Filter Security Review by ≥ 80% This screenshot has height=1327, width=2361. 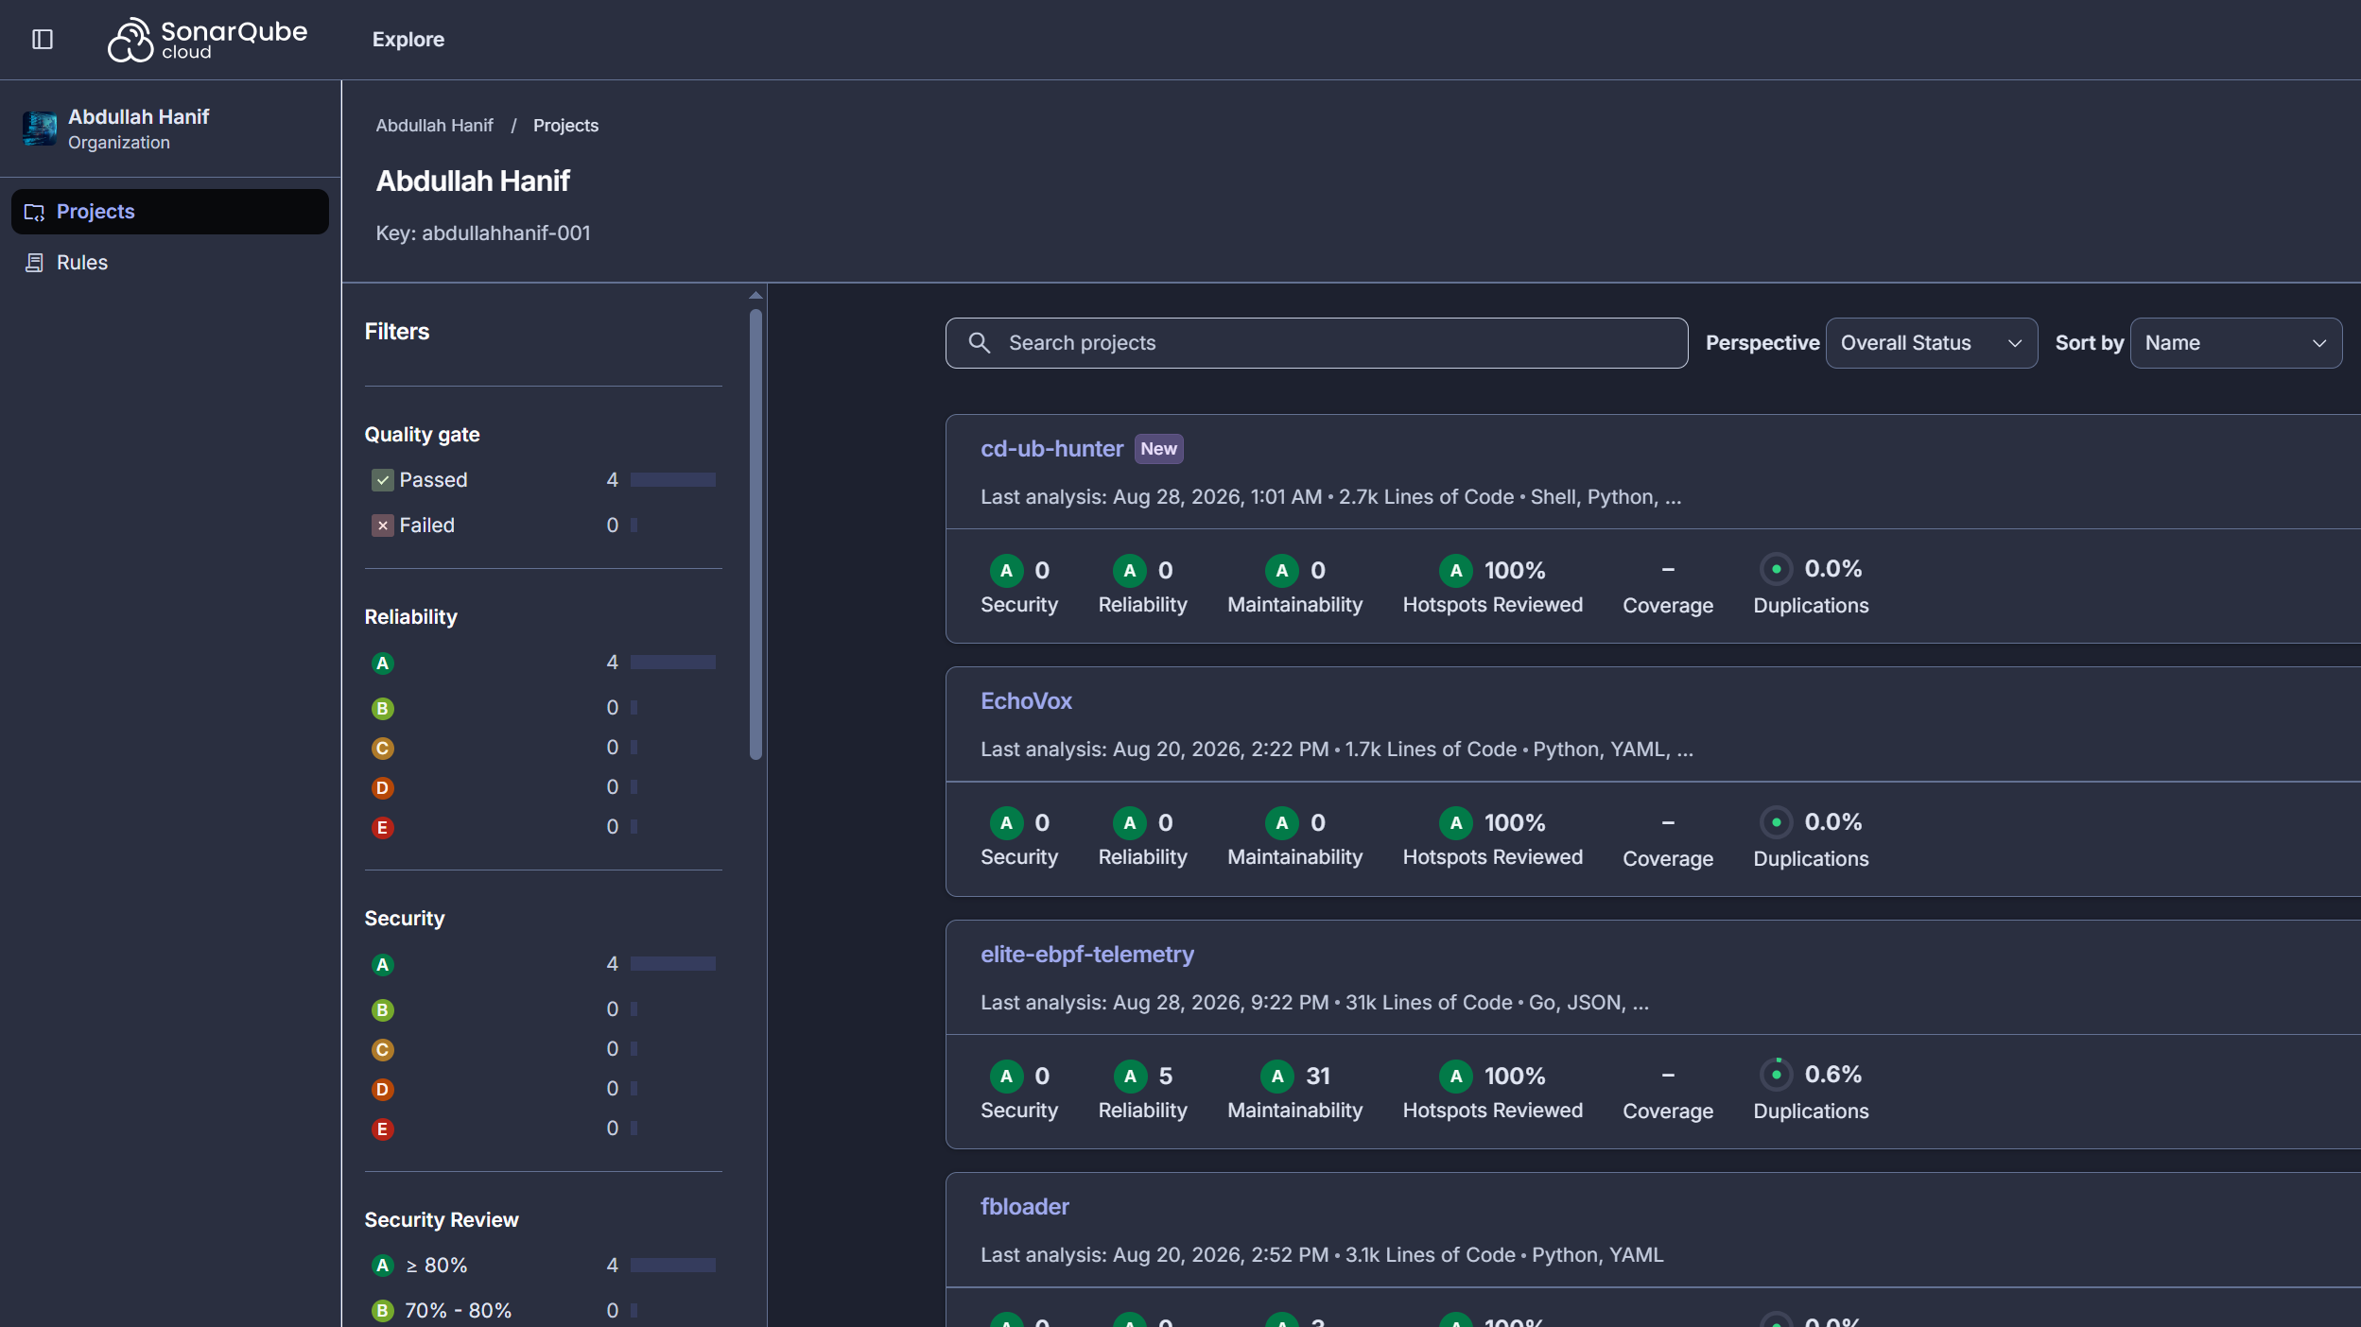pos(543,1266)
